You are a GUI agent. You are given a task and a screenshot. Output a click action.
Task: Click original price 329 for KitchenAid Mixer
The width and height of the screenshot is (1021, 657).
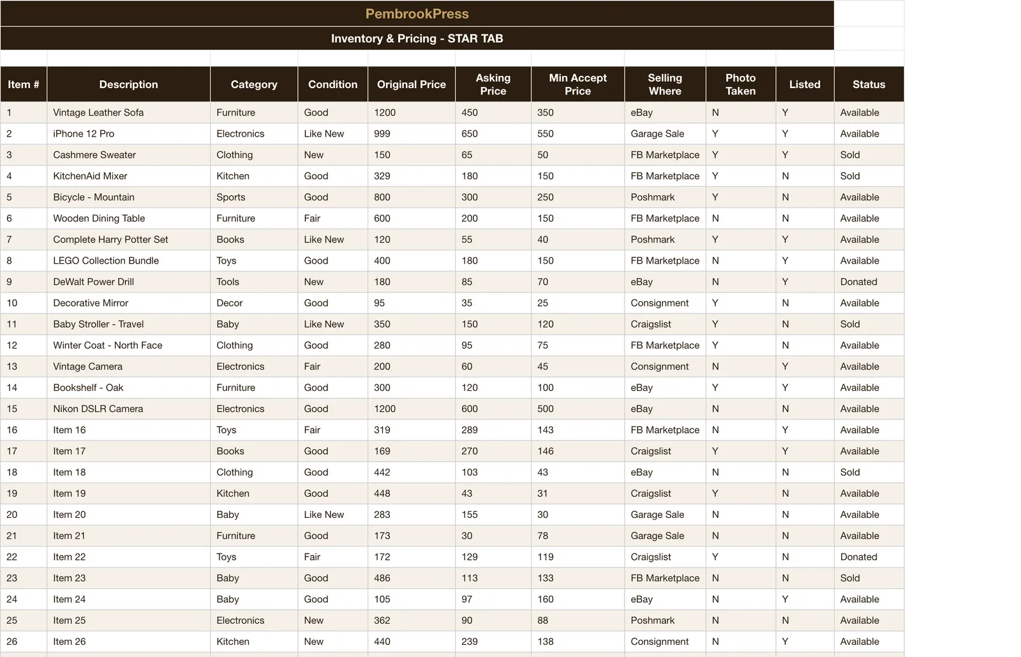(412, 176)
